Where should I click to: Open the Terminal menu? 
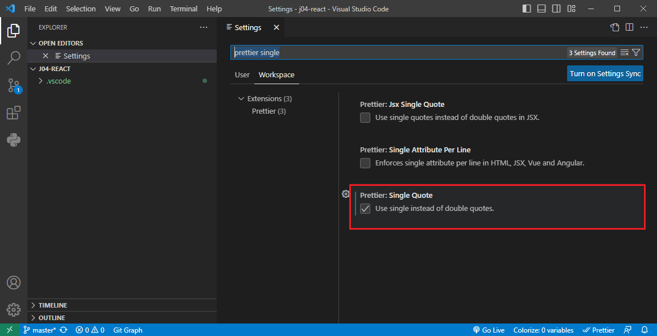[183, 9]
